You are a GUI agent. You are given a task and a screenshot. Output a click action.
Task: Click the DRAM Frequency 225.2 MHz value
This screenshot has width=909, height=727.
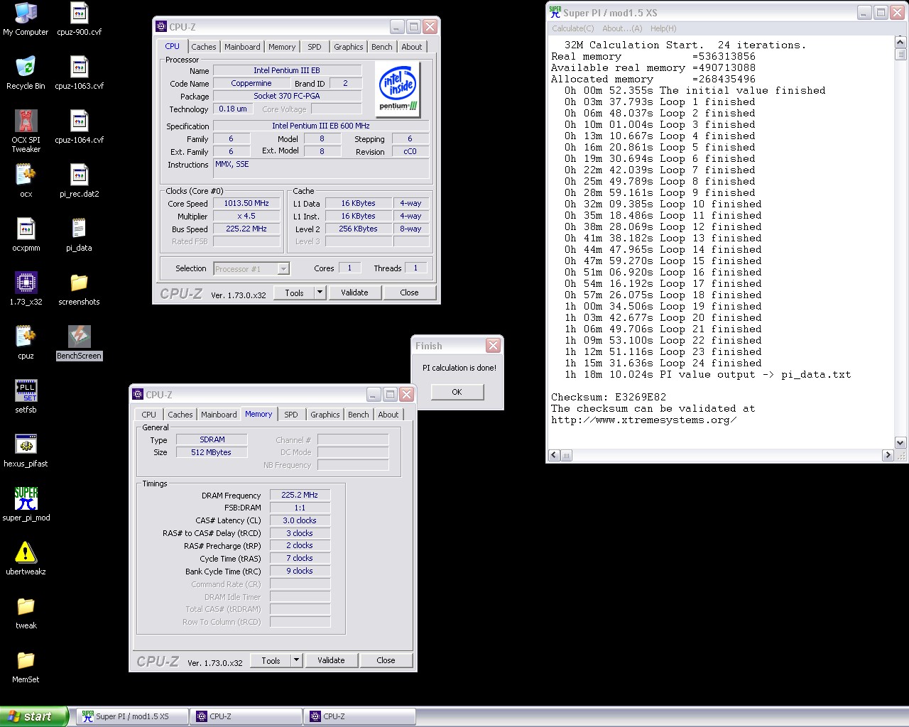point(300,495)
